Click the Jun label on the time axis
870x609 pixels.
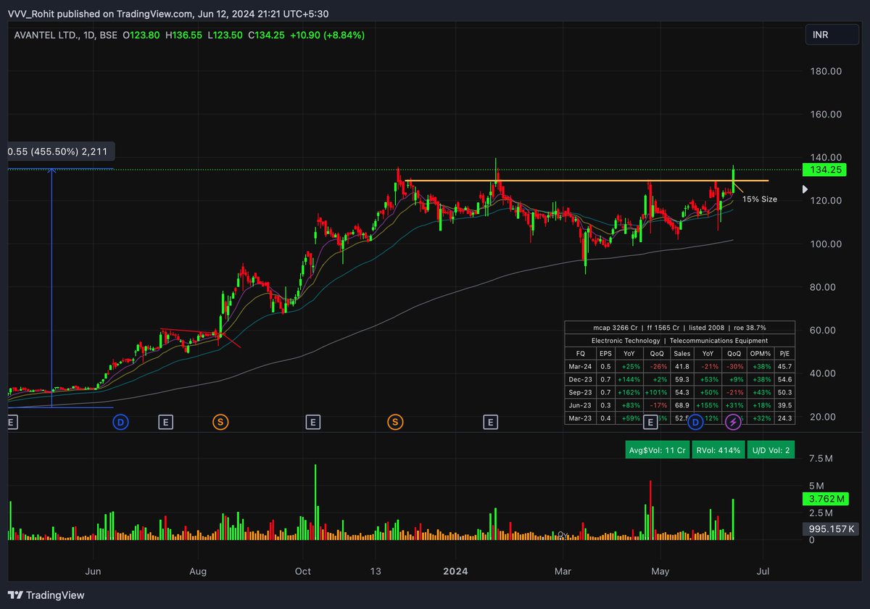93,571
